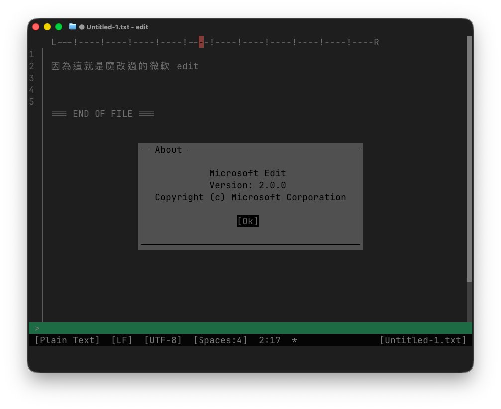Click the folder icon in the title bar
The width and height of the screenshot is (501, 409).
click(x=73, y=27)
